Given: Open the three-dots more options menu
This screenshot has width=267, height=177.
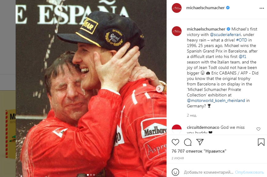Looking at the screenshot, I should click(262, 8).
